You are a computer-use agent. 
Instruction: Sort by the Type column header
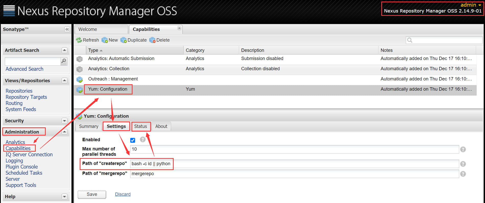coord(135,50)
